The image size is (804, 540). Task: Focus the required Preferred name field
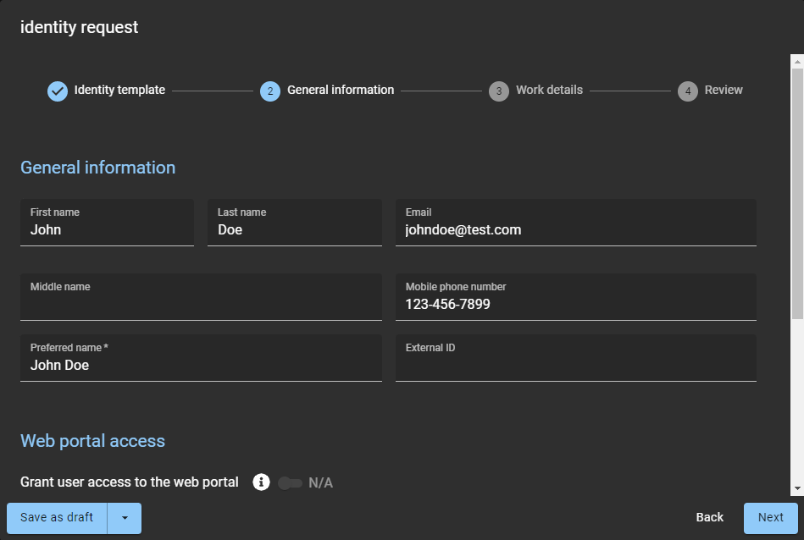[200, 360]
